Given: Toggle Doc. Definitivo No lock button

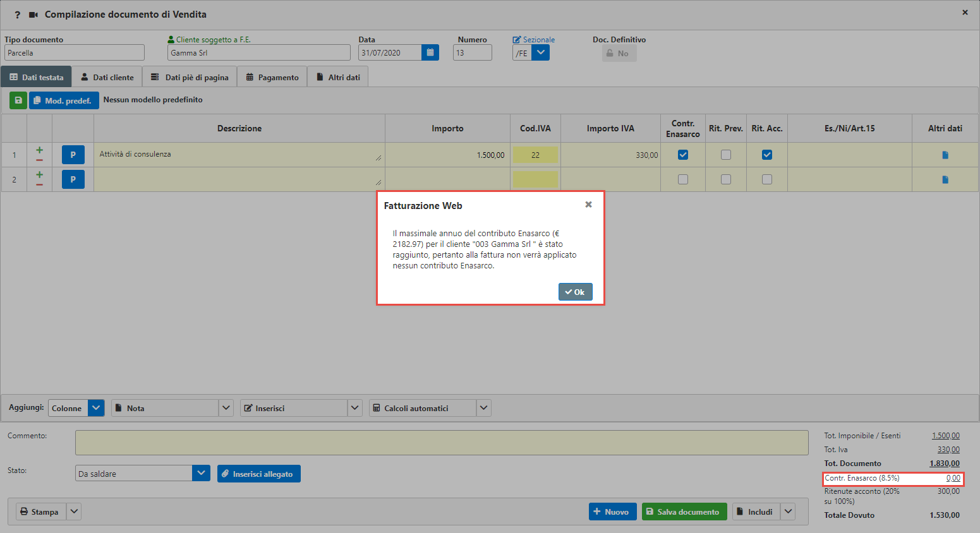Looking at the screenshot, I should (619, 53).
